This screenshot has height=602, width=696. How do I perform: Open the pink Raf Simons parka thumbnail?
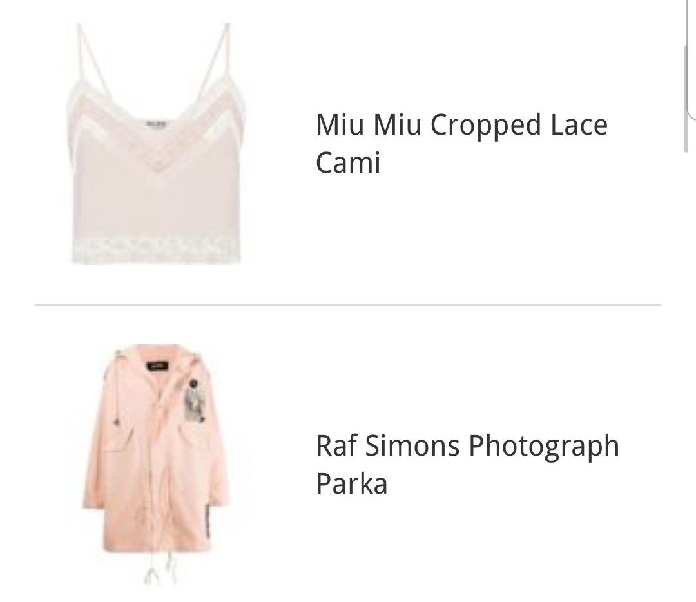[x=156, y=465]
